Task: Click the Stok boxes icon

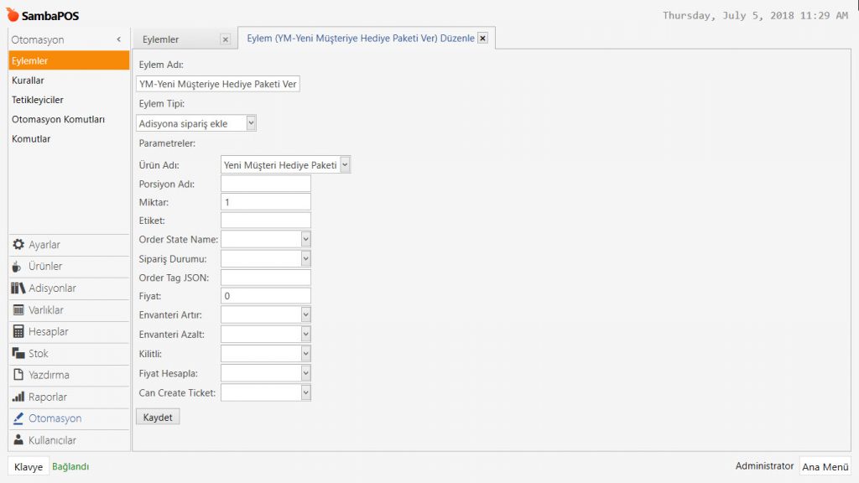Action: [18, 354]
